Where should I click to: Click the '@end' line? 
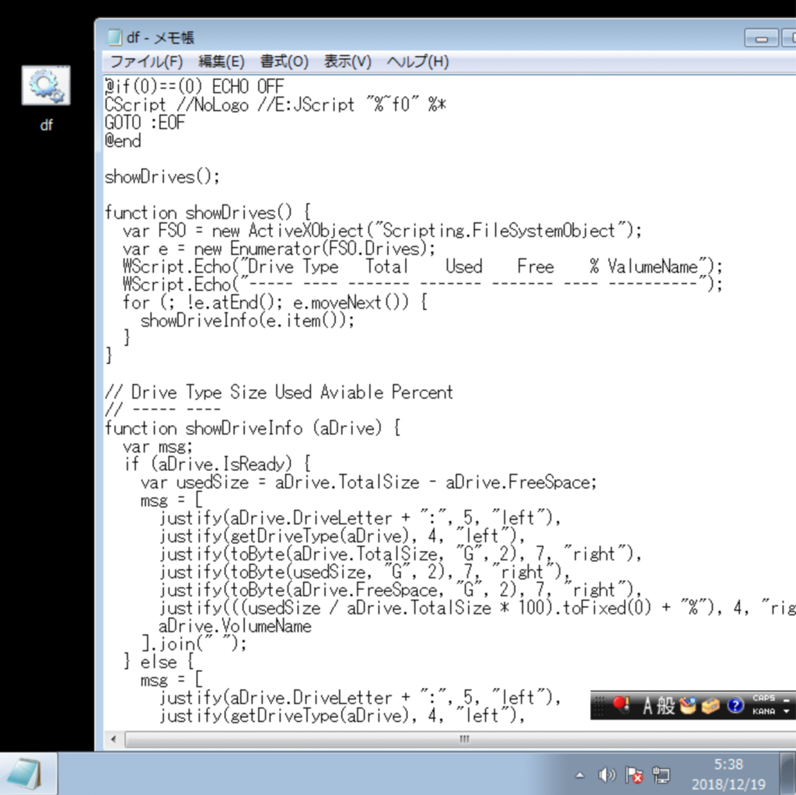click(x=122, y=141)
